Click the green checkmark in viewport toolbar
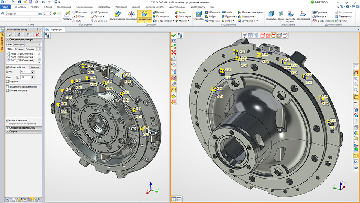 pos(174,35)
